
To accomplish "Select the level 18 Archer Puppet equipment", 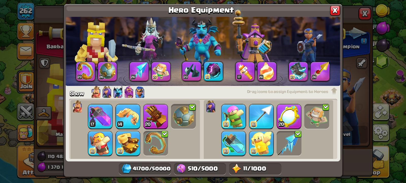I will click(x=233, y=116).
